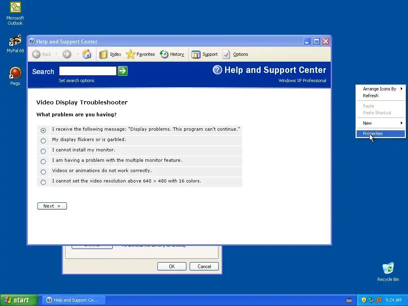Click Cancel in the background dialog

click(204, 267)
